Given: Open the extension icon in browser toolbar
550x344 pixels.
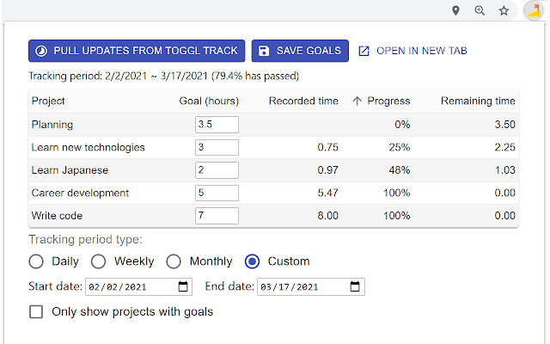Looking at the screenshot, I should point(533,11).
